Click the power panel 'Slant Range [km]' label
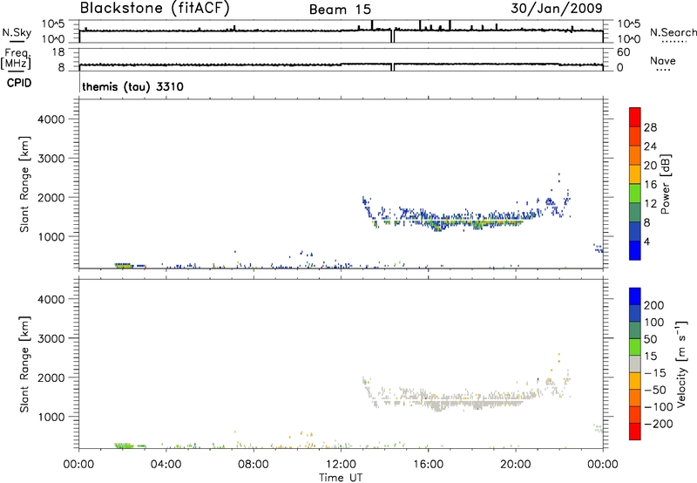 click(24, 184)
